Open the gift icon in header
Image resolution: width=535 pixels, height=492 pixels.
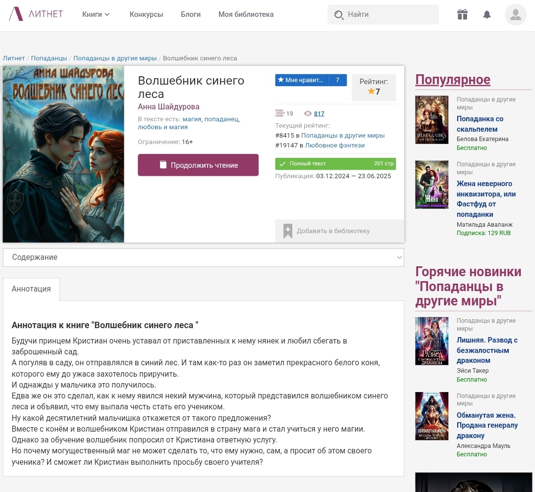tap(462, 14)
